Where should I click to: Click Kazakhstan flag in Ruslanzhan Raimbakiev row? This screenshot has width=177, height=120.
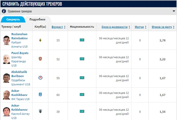click(82, 40)
